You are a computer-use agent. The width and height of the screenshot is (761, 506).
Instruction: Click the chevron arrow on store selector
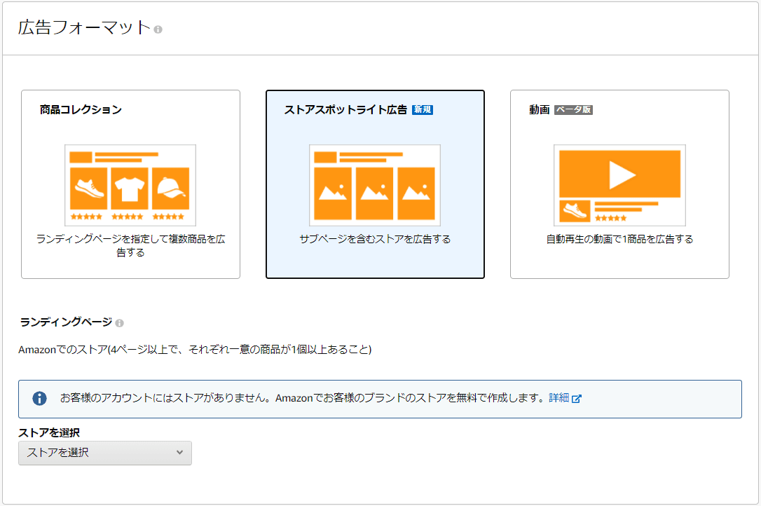tap(179, 453)
